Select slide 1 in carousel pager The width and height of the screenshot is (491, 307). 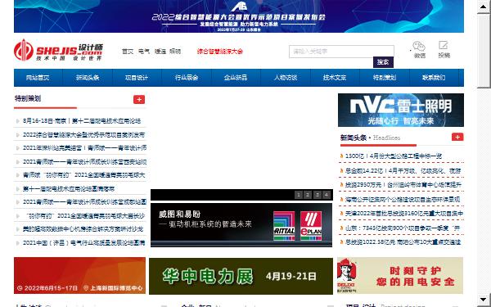click(x=299, y=195)
